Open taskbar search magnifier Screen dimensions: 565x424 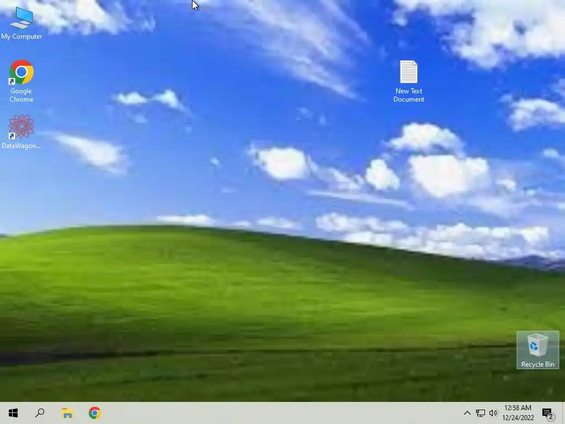point(40,413)
